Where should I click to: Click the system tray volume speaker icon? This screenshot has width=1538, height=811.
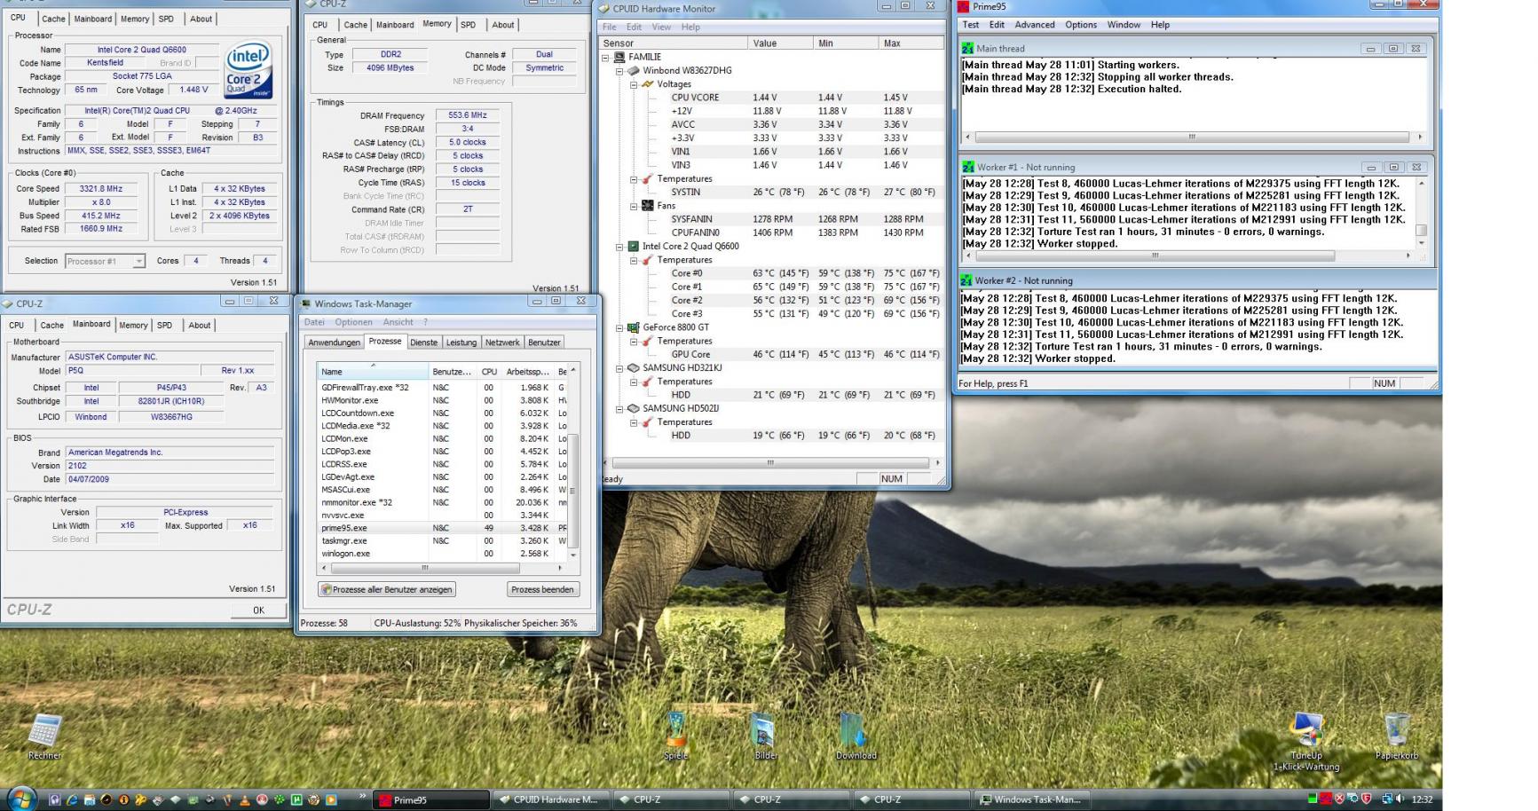click(1400, 799)
